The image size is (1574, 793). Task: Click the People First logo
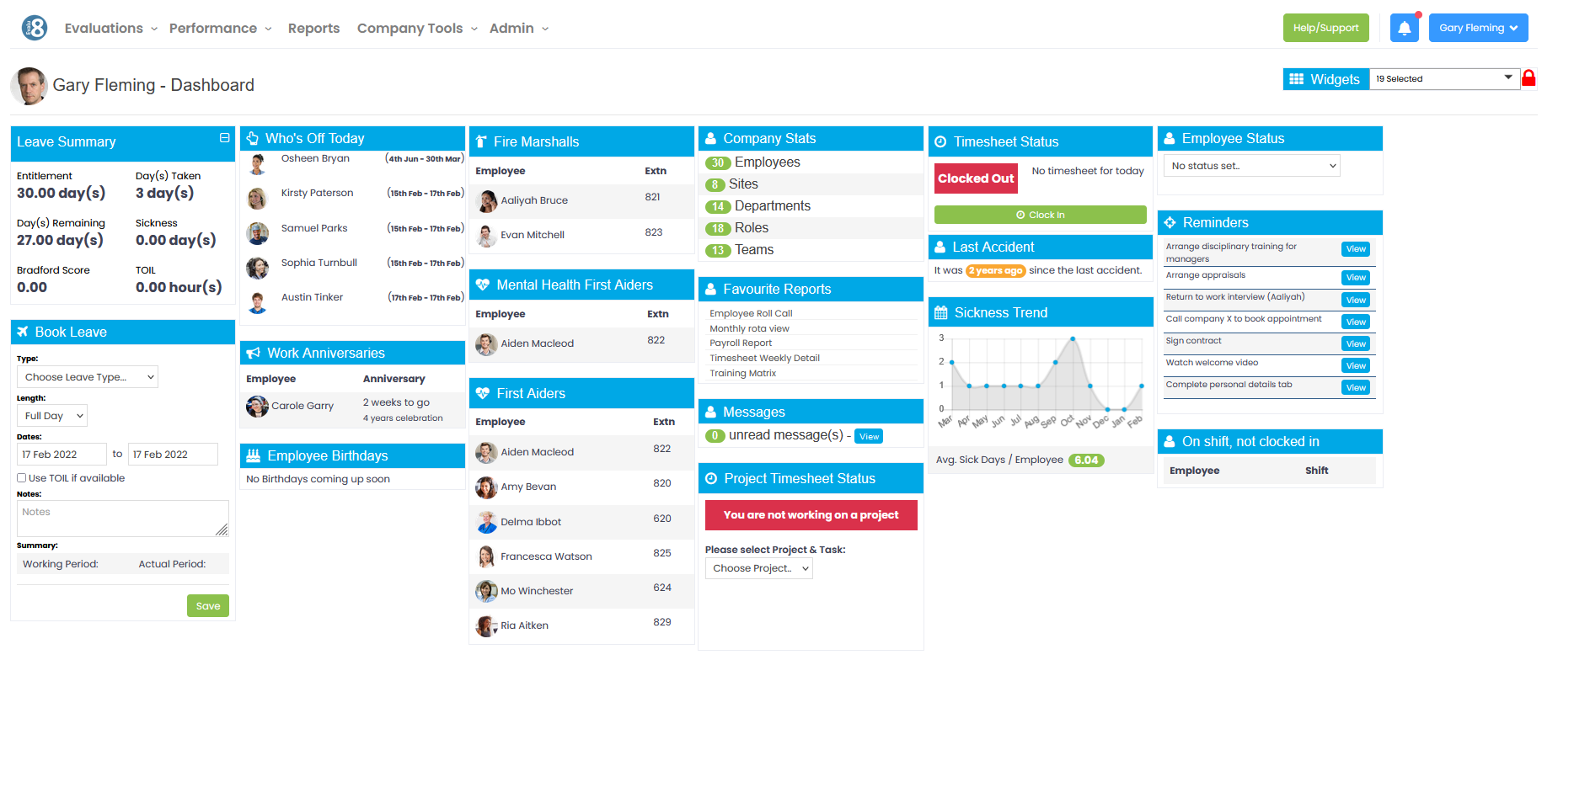[33, 26]
